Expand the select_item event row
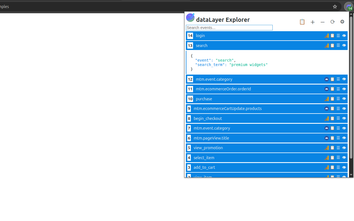The width and height of the screenshot is (354, 221). (x=267, y=158)
